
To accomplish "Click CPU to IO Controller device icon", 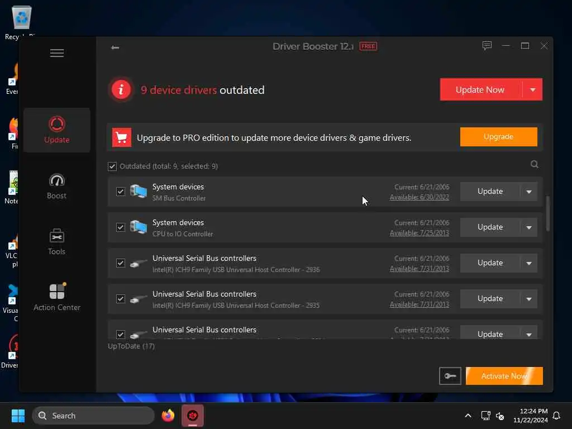I will [x=139, y=227].
